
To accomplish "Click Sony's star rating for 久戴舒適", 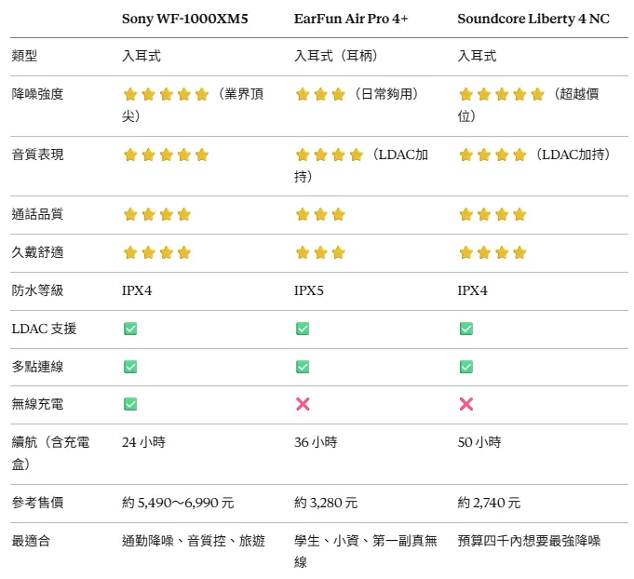I will [x=156, y=252].
